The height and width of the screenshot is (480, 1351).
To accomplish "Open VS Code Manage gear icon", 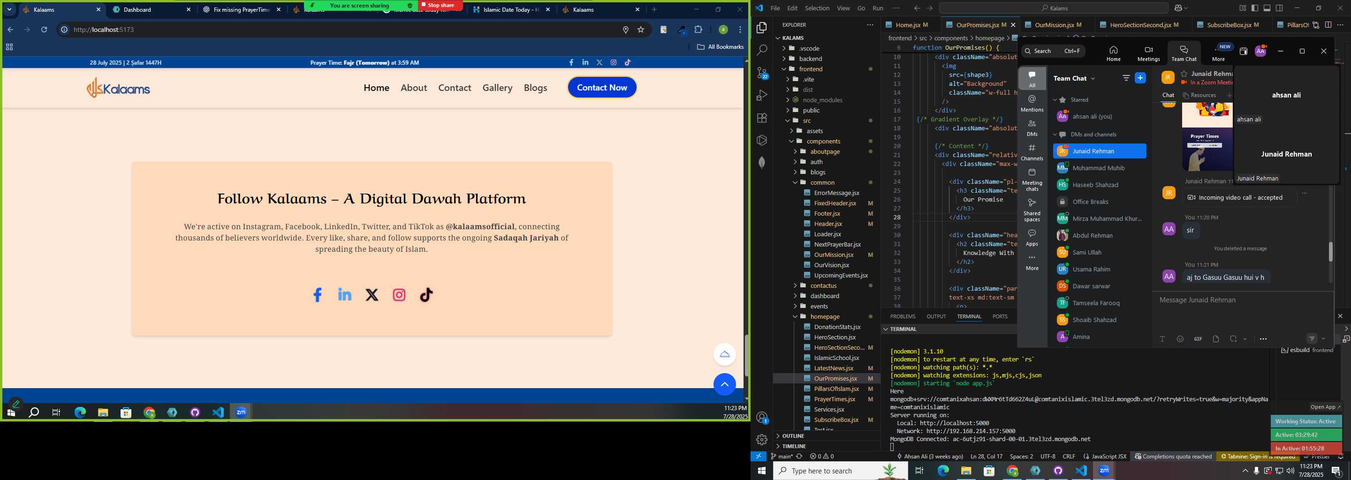I will pyautogui.click(x=762, y=440).
